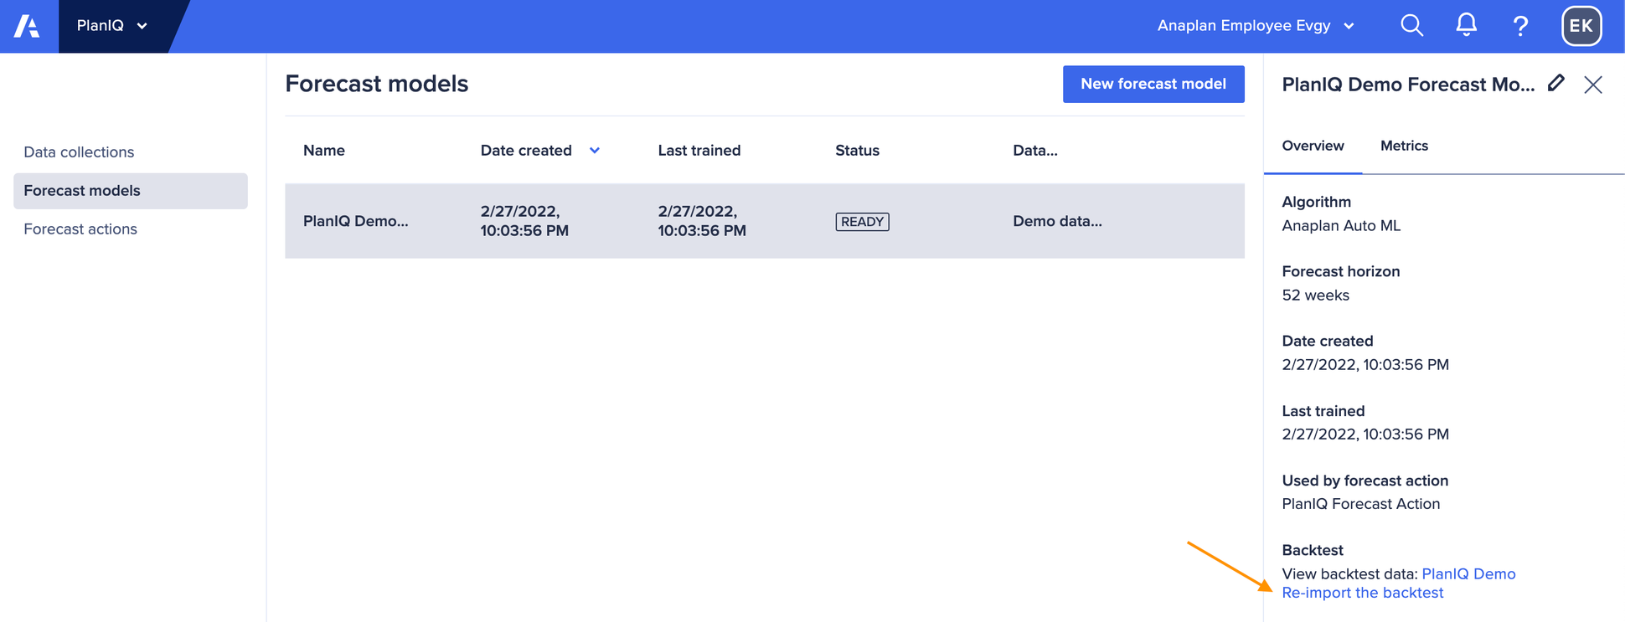1625x622 pixels.
Task: Select the PlanIQ Demo model row name
Action: (356, 221)
